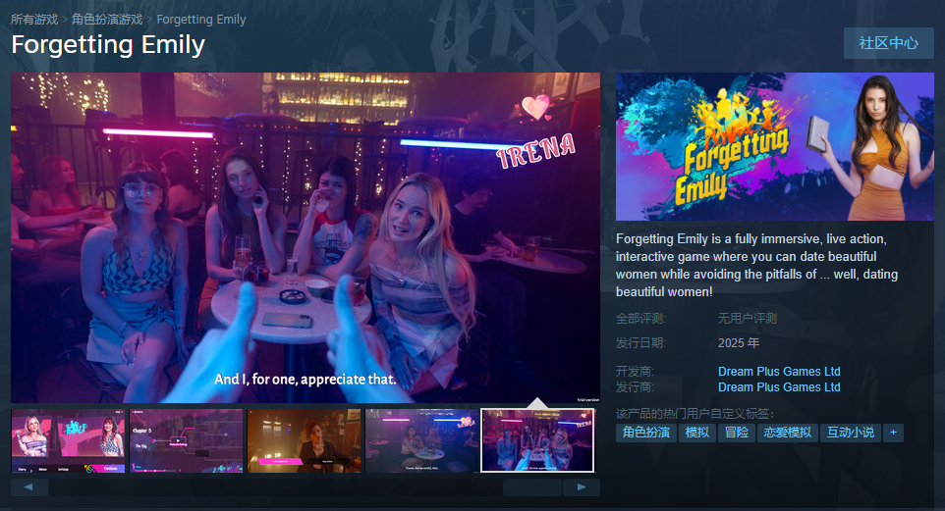Screen dimensions: 945x511
Task: Click the Forgetting Emily page title
Action: 108,45
